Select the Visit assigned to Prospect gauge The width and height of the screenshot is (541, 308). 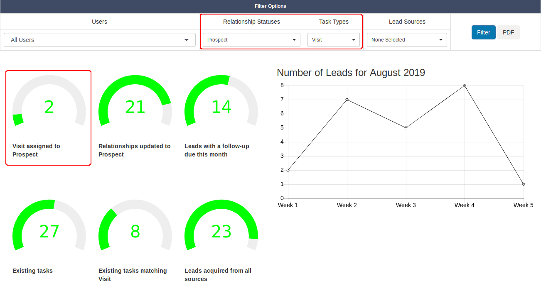pyautogui.click(x=49, y=107)
